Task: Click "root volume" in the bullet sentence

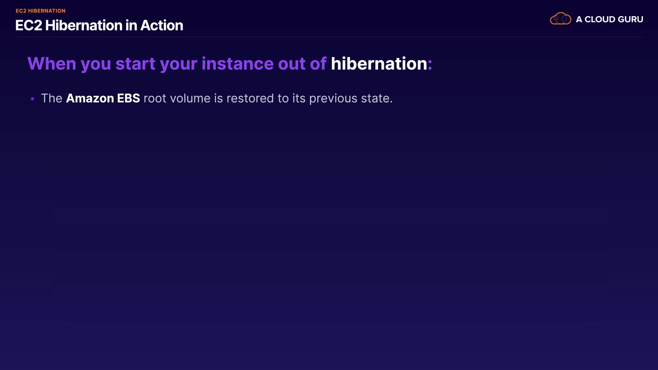Action: (177, 98)
